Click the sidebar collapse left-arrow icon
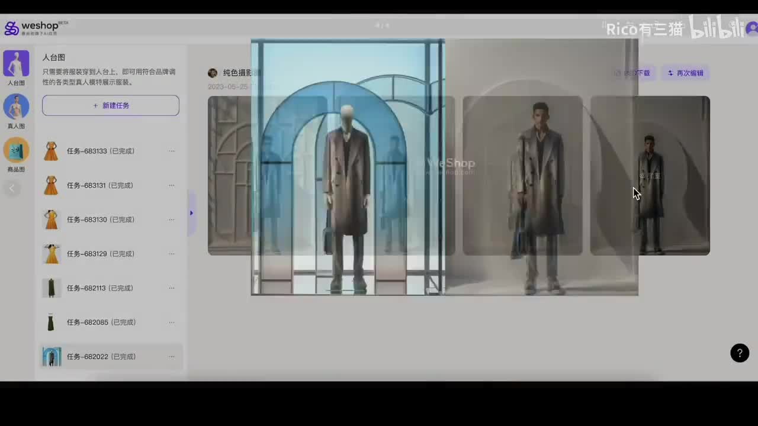Viewport: 758px width, 426px height. (12, 189)
